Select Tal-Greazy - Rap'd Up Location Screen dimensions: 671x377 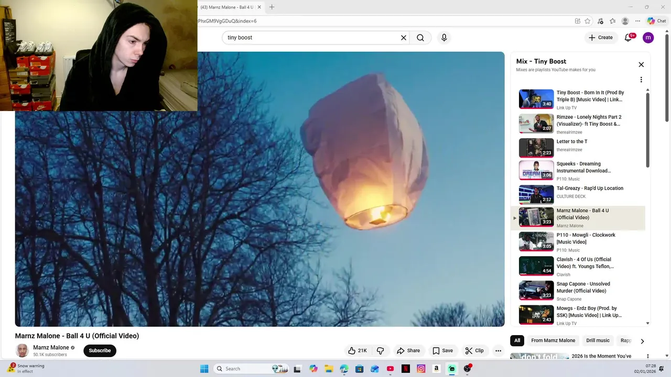tap(578, 195)
